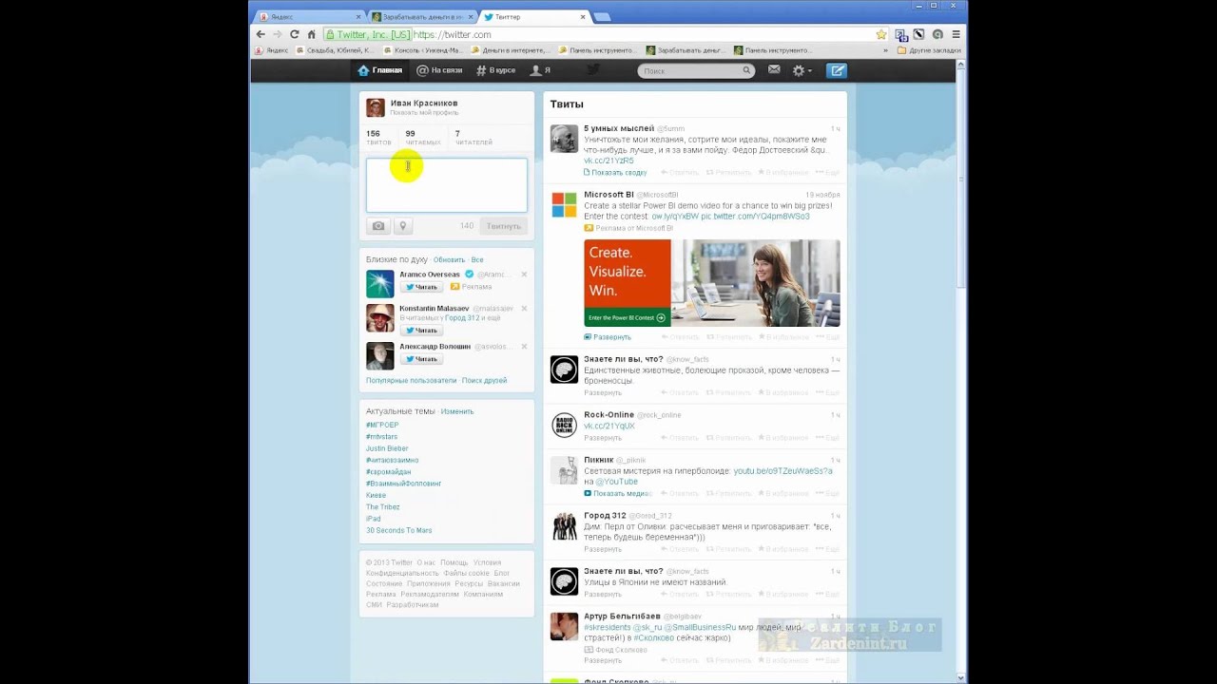Click Изменить to change trends
The image size is (1217, 684).
click(x=457, y=411)
